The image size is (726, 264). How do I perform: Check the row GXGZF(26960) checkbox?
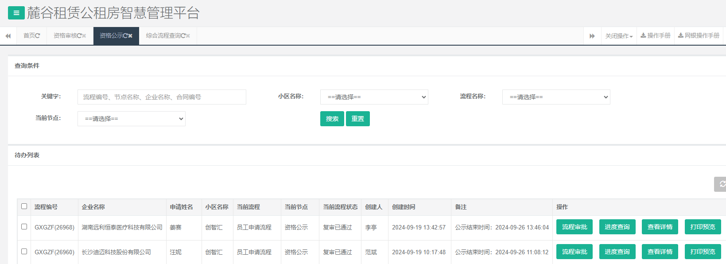24,252
